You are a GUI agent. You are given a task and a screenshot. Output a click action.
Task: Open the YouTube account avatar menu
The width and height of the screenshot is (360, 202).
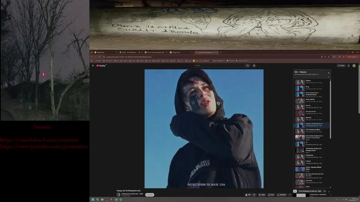(354, 66)
